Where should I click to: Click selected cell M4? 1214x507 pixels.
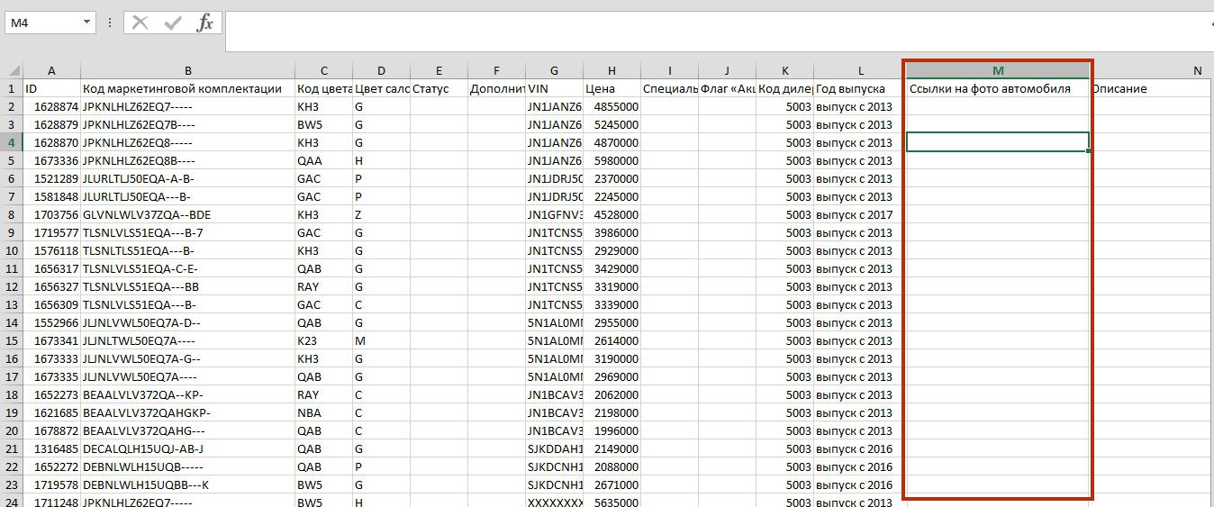(998, 142)
